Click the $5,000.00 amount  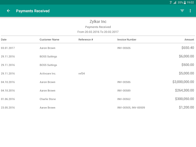pyautogui.click(x=186, y=73)
